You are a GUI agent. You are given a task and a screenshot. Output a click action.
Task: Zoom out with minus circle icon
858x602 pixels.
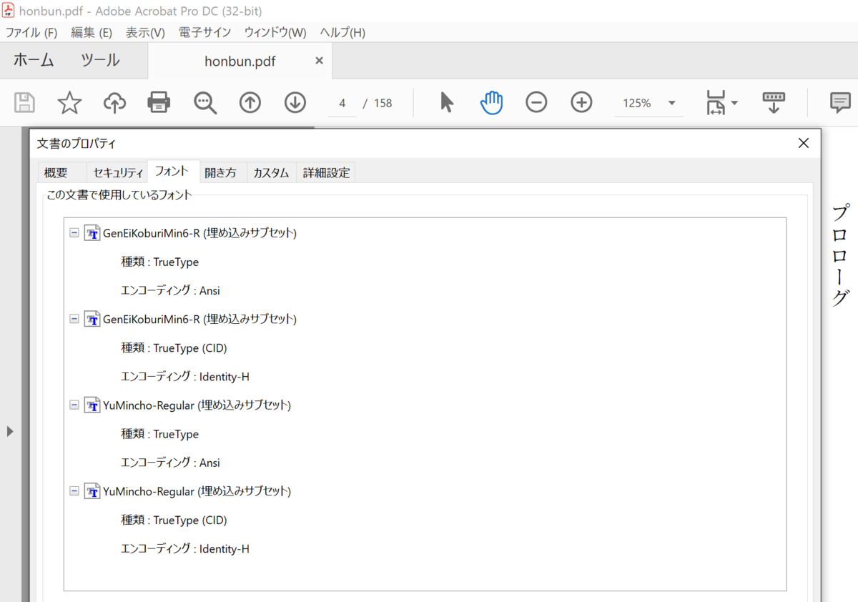pyautogui.click(x=536, y=103)
